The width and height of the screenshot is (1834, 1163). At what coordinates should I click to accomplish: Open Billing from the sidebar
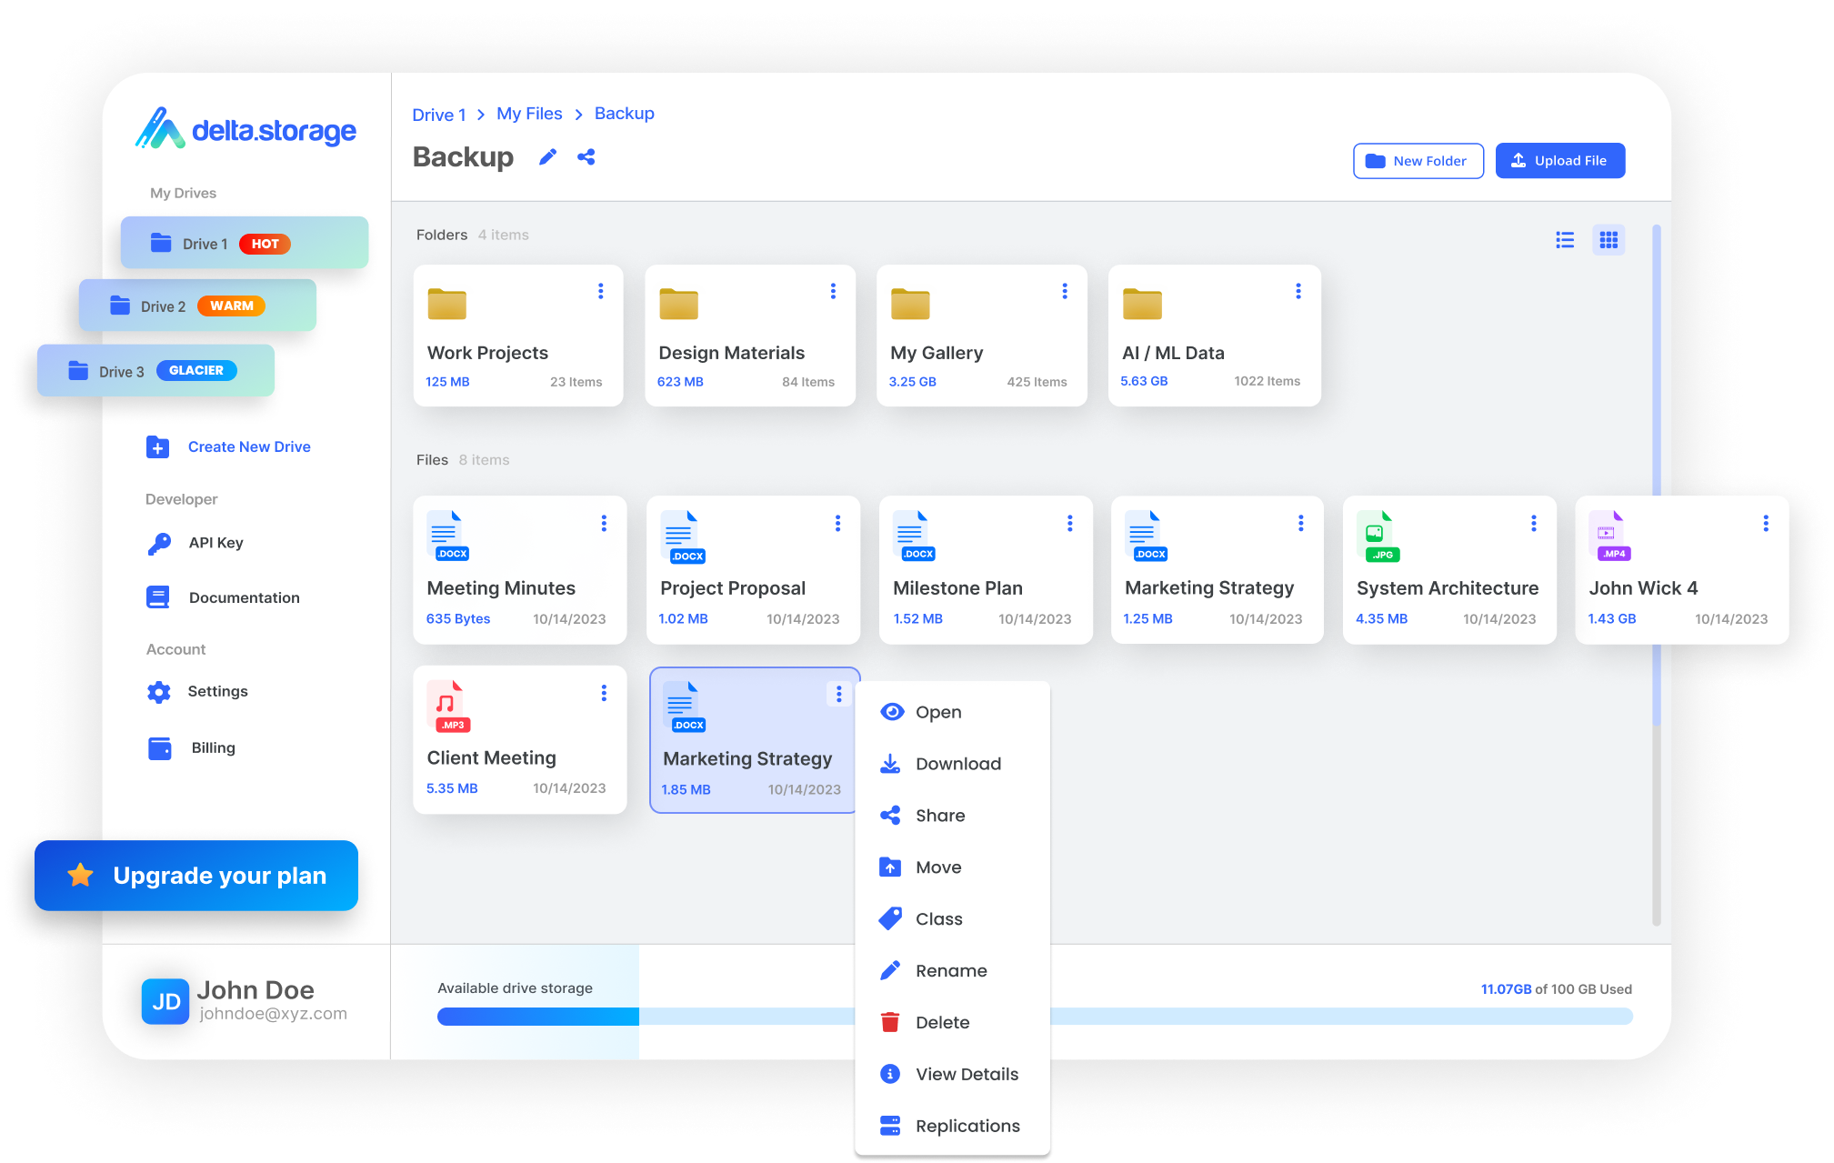(x=213, y=747)
